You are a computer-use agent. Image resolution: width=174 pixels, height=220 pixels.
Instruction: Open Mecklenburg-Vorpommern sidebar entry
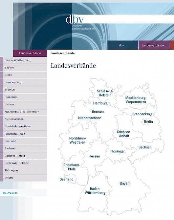coord(24,112)
